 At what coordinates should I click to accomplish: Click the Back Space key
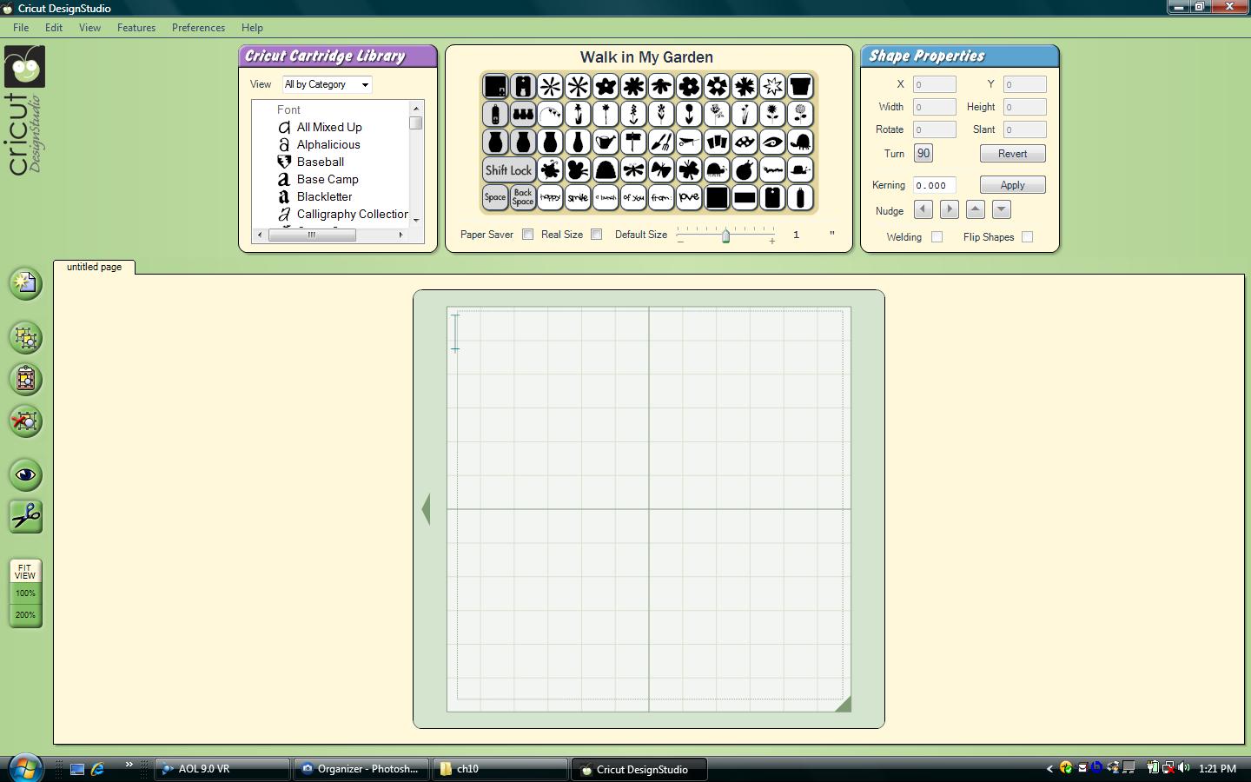click(x=522, y=197)
